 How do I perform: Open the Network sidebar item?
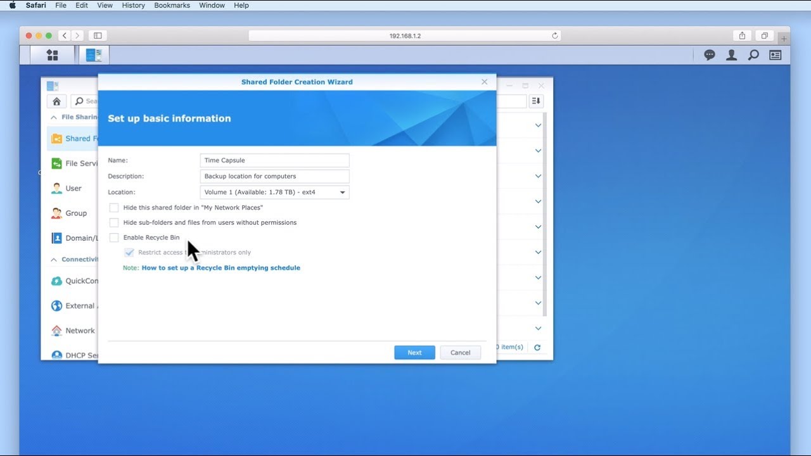[x=73, y=331]
